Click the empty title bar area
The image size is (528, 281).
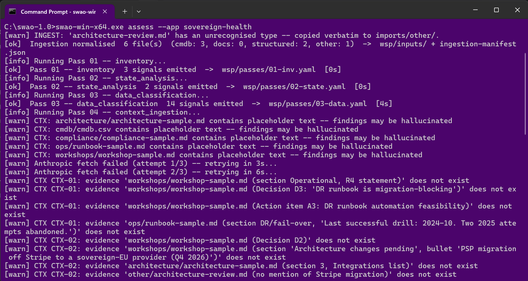point(305,11)
